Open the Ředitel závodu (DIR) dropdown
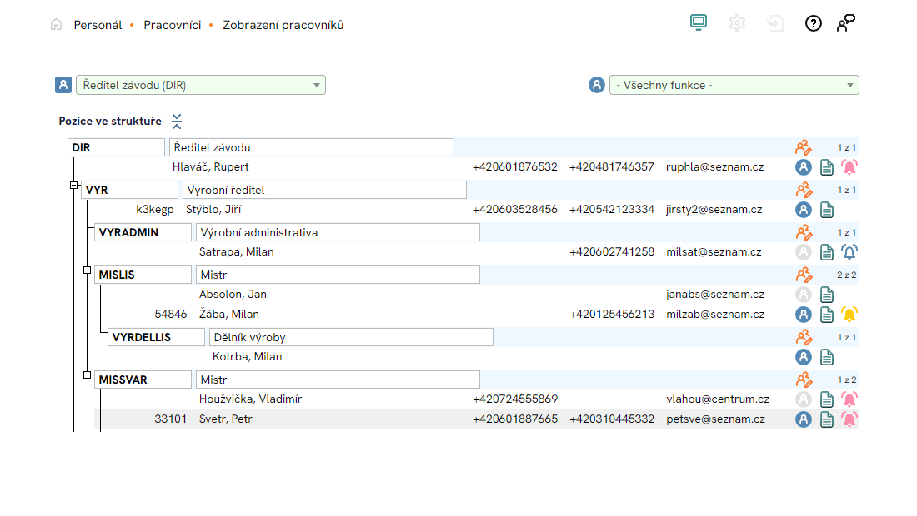 coord(200,85)
